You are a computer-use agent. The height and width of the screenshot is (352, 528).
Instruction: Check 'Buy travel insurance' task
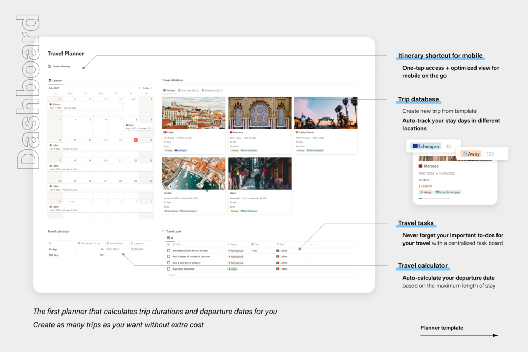[169, 269]
